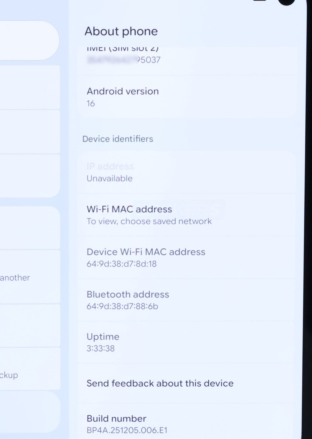
Task: Tap the Android version number 16
Action: (x=91, y=103)
